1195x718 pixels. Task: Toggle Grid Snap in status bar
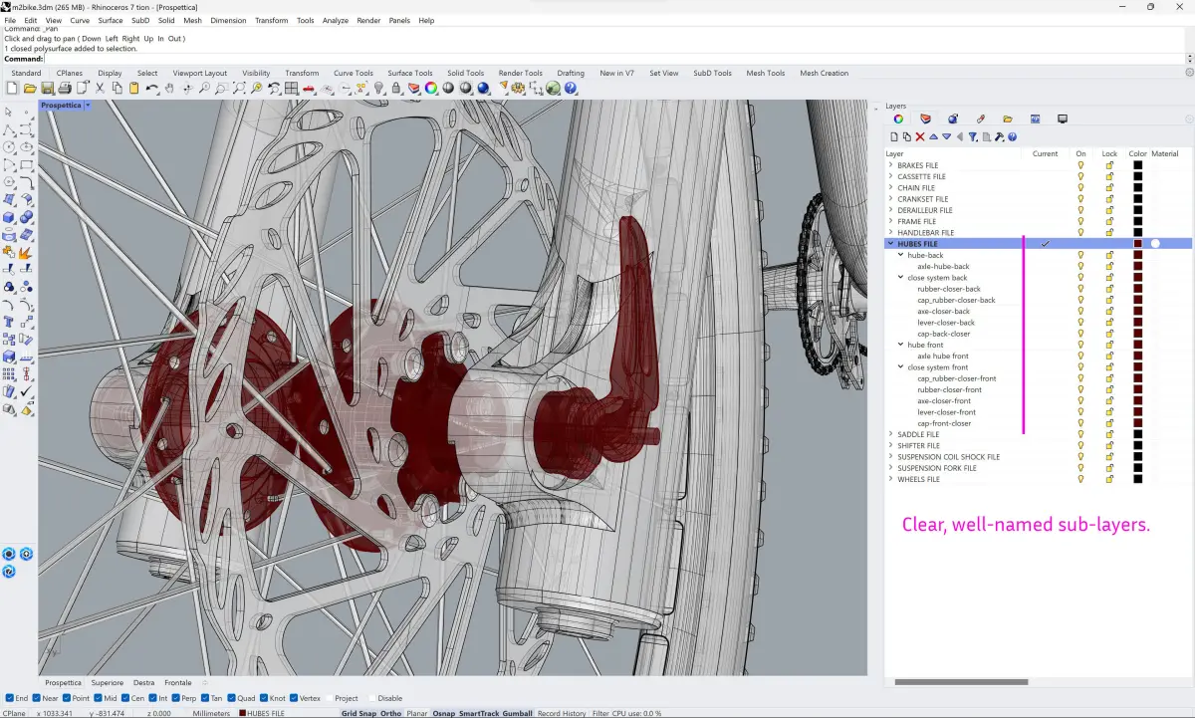pos(358,713)
